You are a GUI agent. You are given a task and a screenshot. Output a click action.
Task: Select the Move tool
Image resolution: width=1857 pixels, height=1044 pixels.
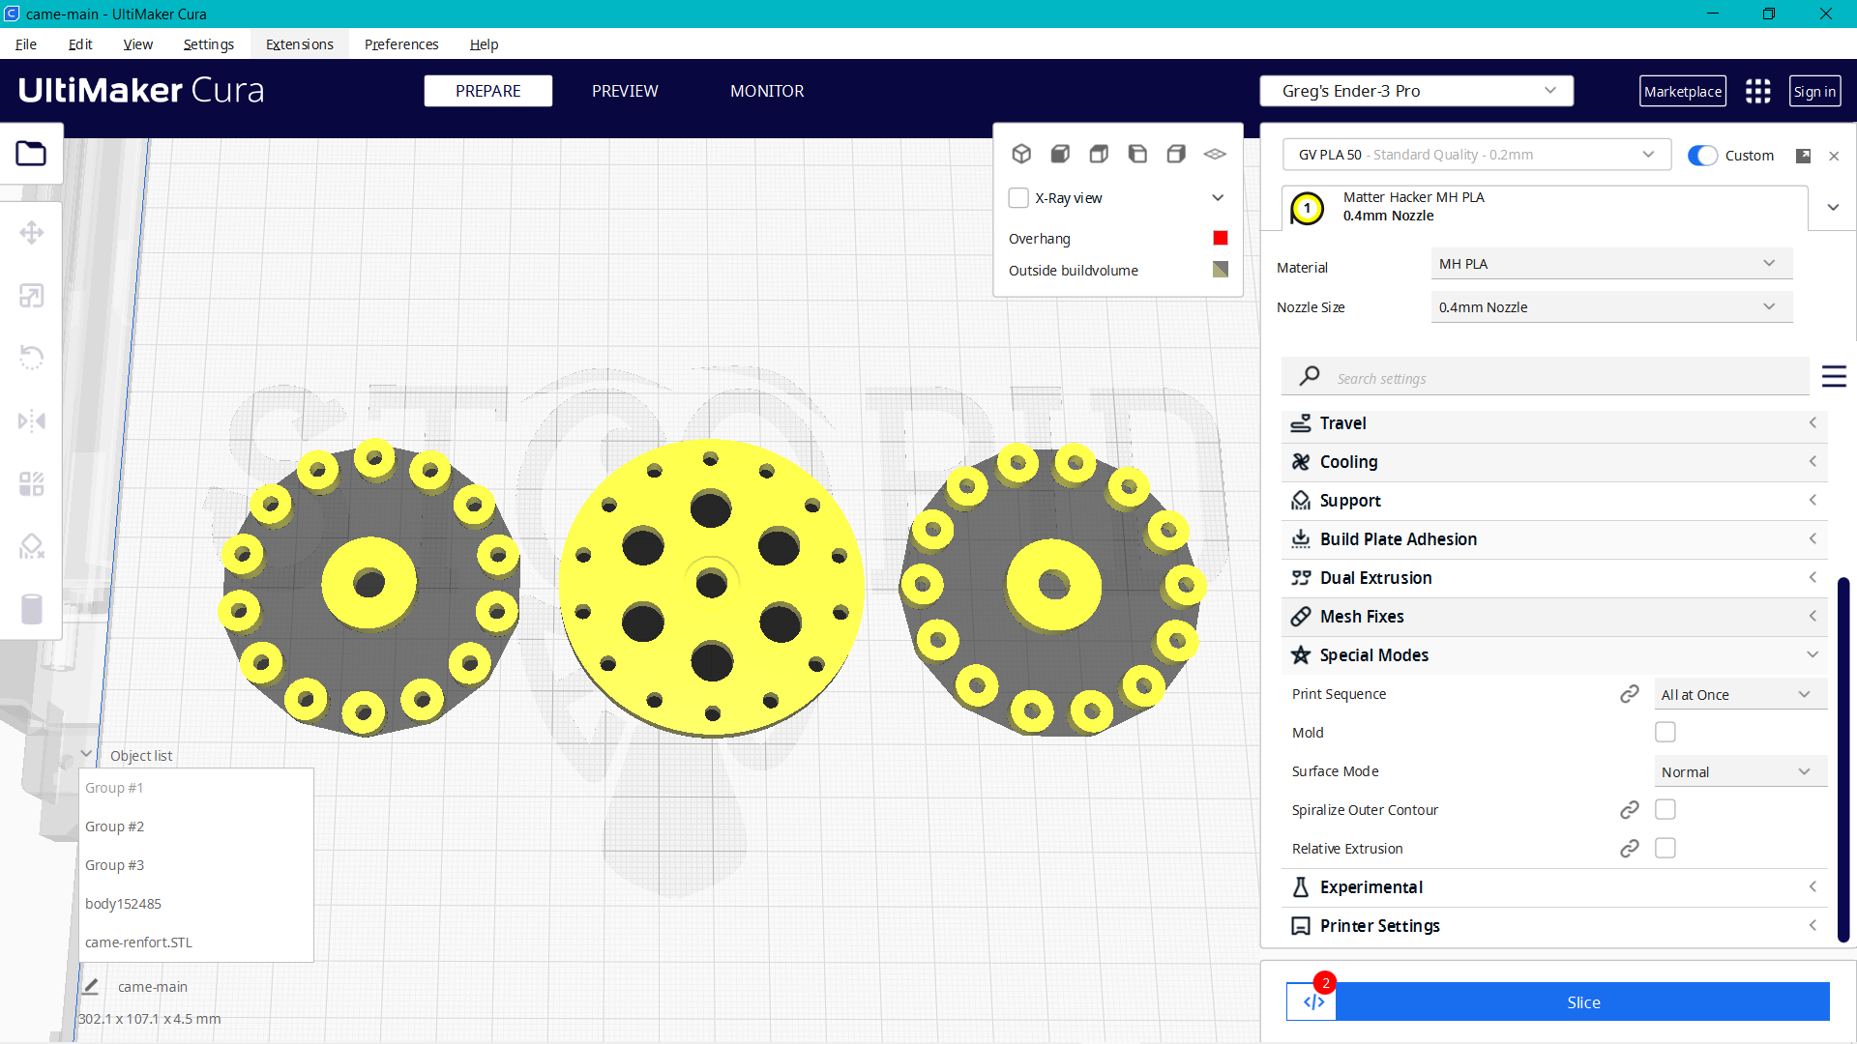[32, 232]
